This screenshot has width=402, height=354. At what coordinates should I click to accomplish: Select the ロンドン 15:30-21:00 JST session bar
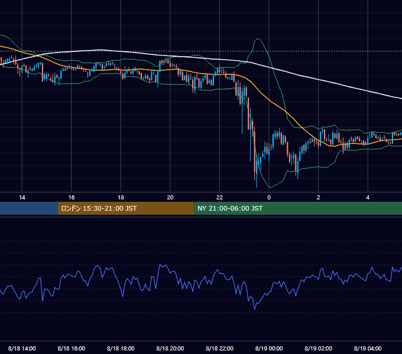(x=125, y=208)
